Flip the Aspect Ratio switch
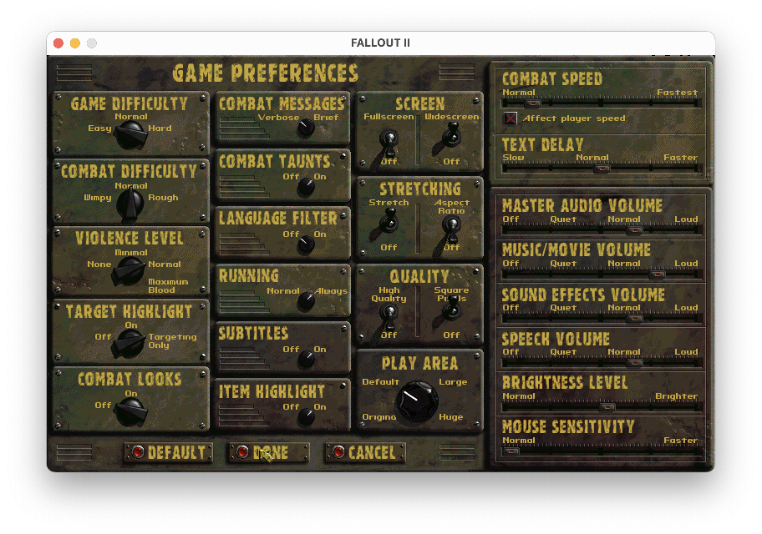This screenshot has height=534, width=762. [x=451, y=225]
